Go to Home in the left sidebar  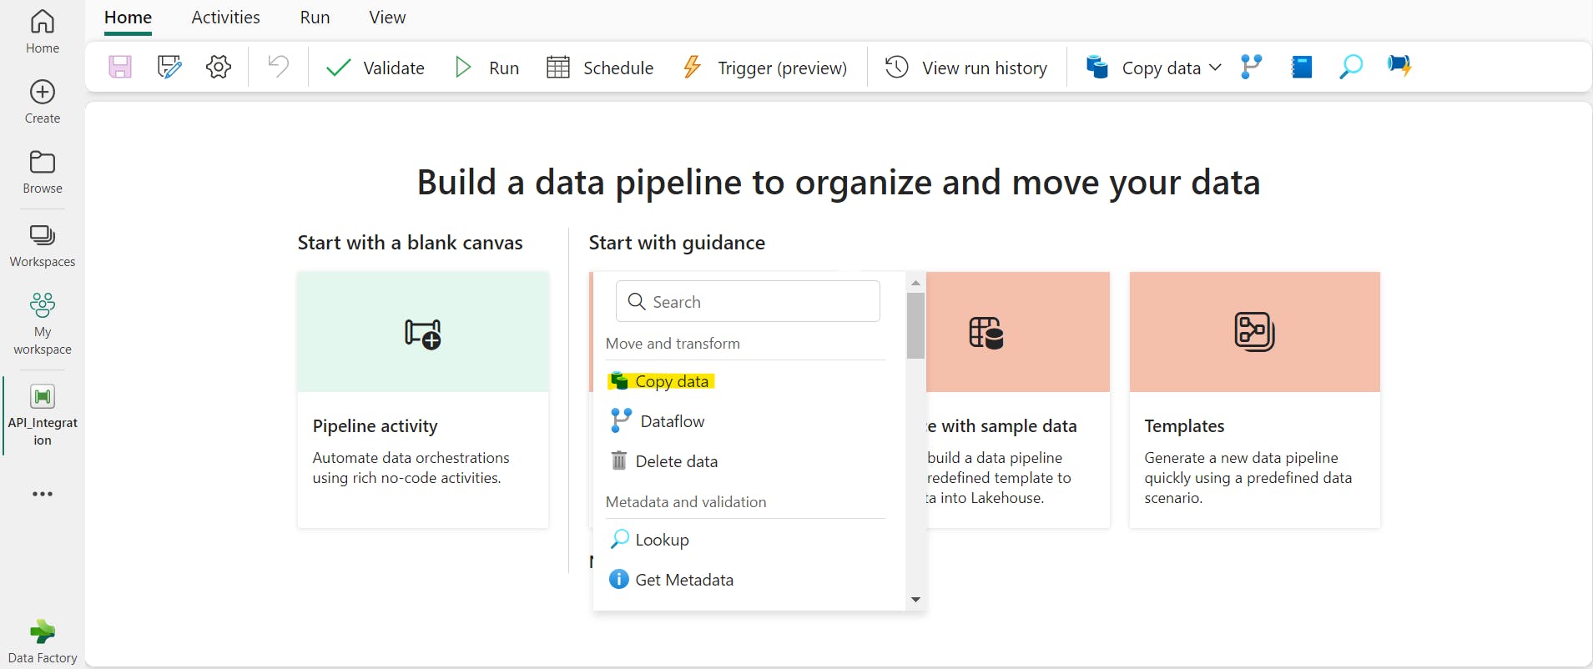coord(42,32)
